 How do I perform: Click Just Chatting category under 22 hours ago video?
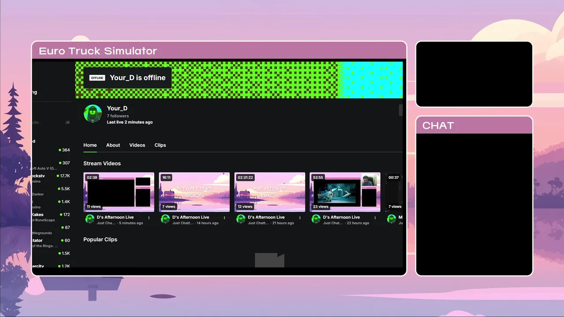click(x=332, y=223)
